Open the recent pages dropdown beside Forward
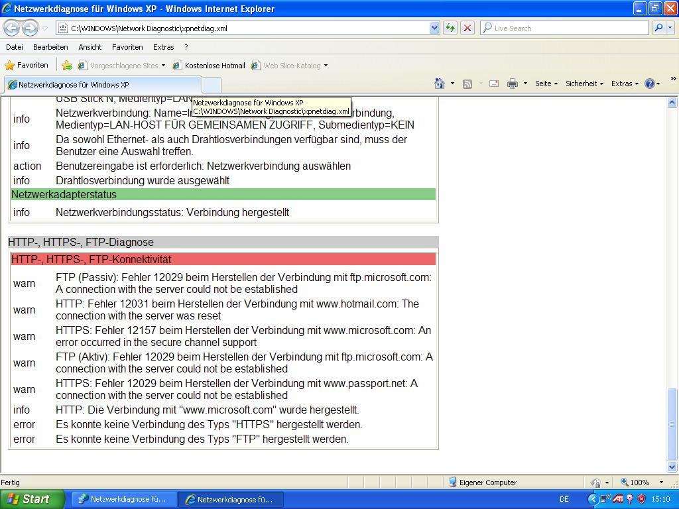Image resolution: width=679 pixels, height=509 pixels. click(x=44, y=28)
